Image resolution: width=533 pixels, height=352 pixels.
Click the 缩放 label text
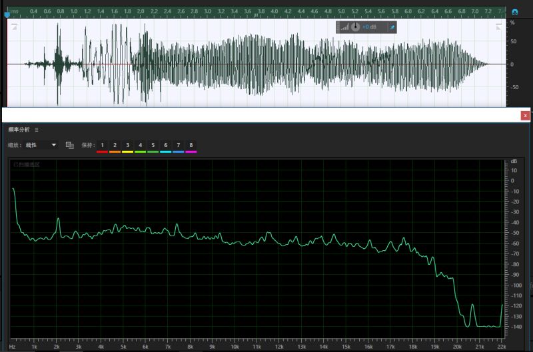(x=15, y=145)
